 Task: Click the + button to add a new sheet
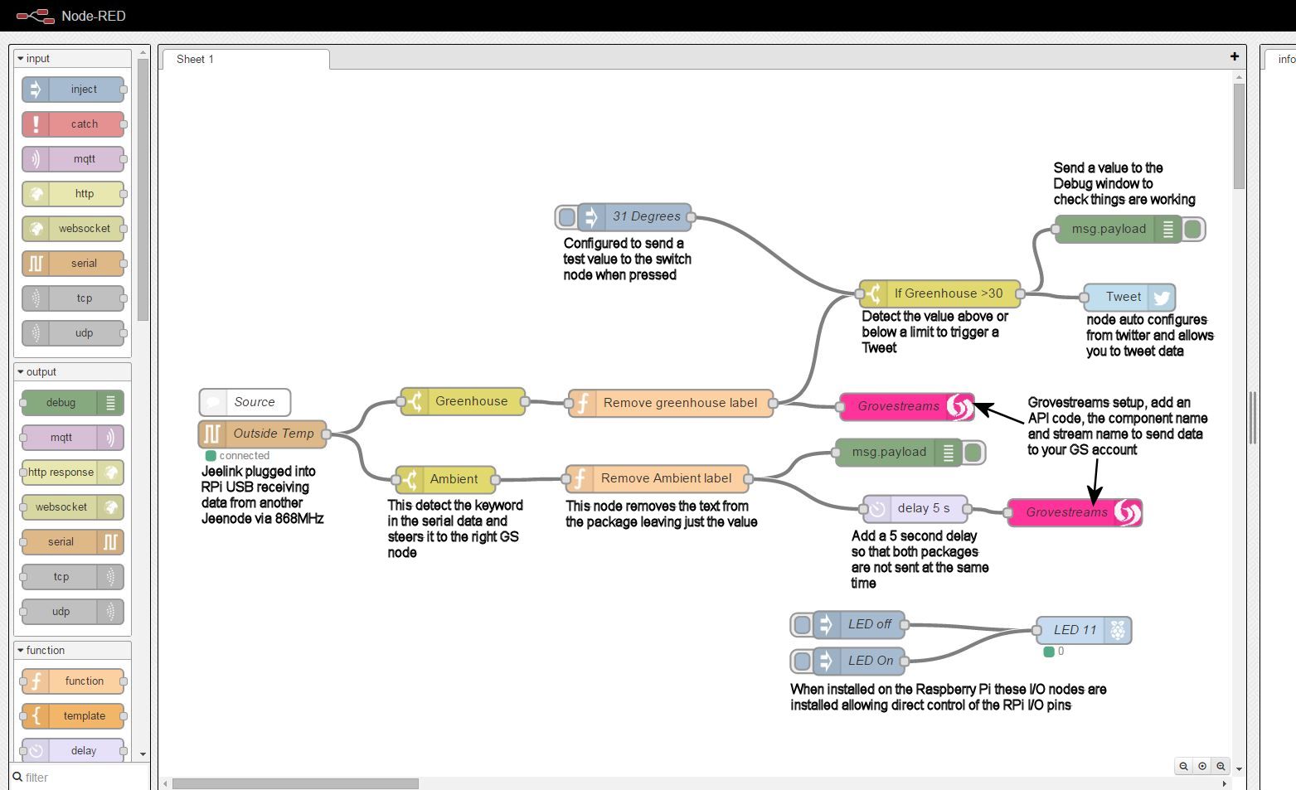click(1234, 56)
